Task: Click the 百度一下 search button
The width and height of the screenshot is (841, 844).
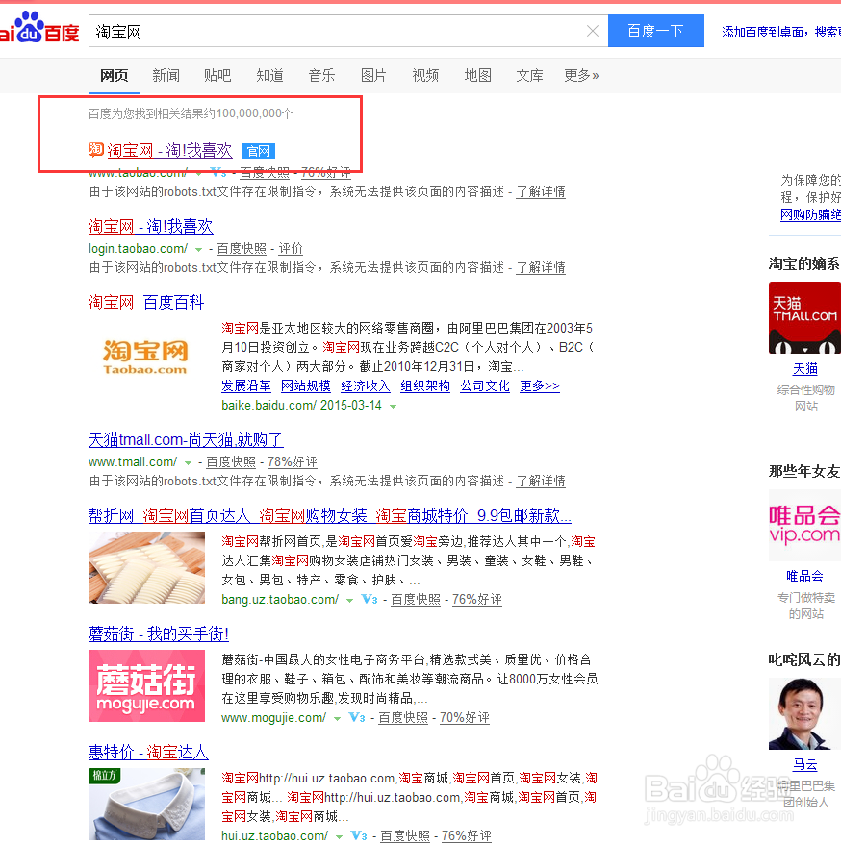Action: [655, 31]
